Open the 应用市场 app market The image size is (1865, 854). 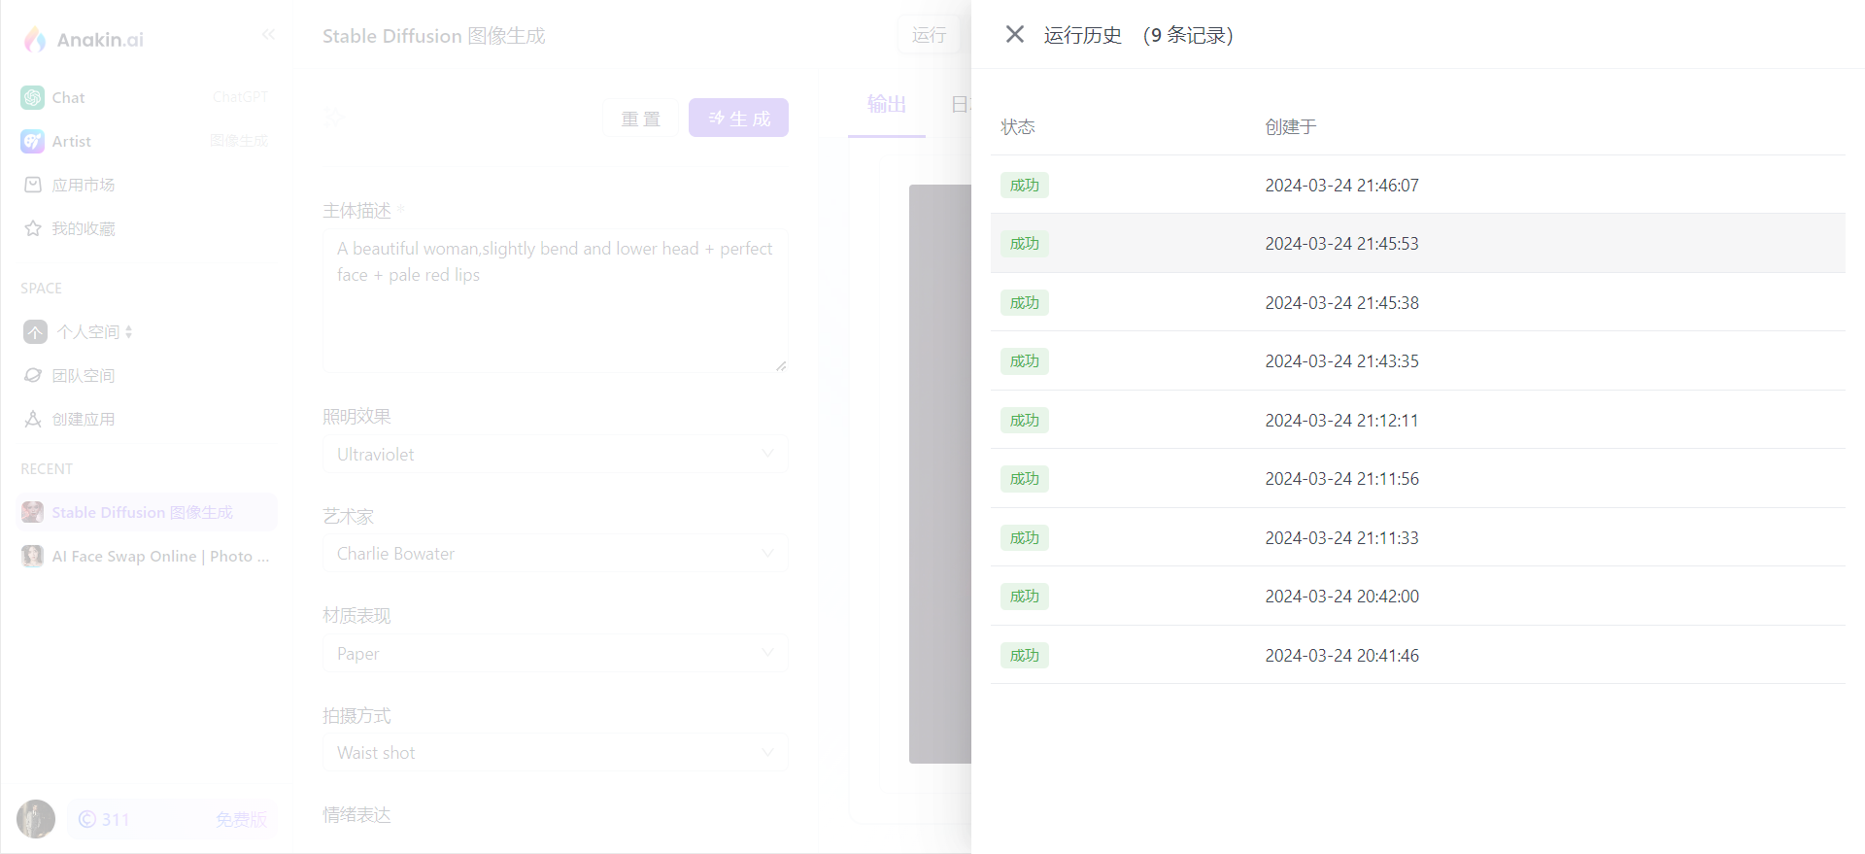(146, 185)
